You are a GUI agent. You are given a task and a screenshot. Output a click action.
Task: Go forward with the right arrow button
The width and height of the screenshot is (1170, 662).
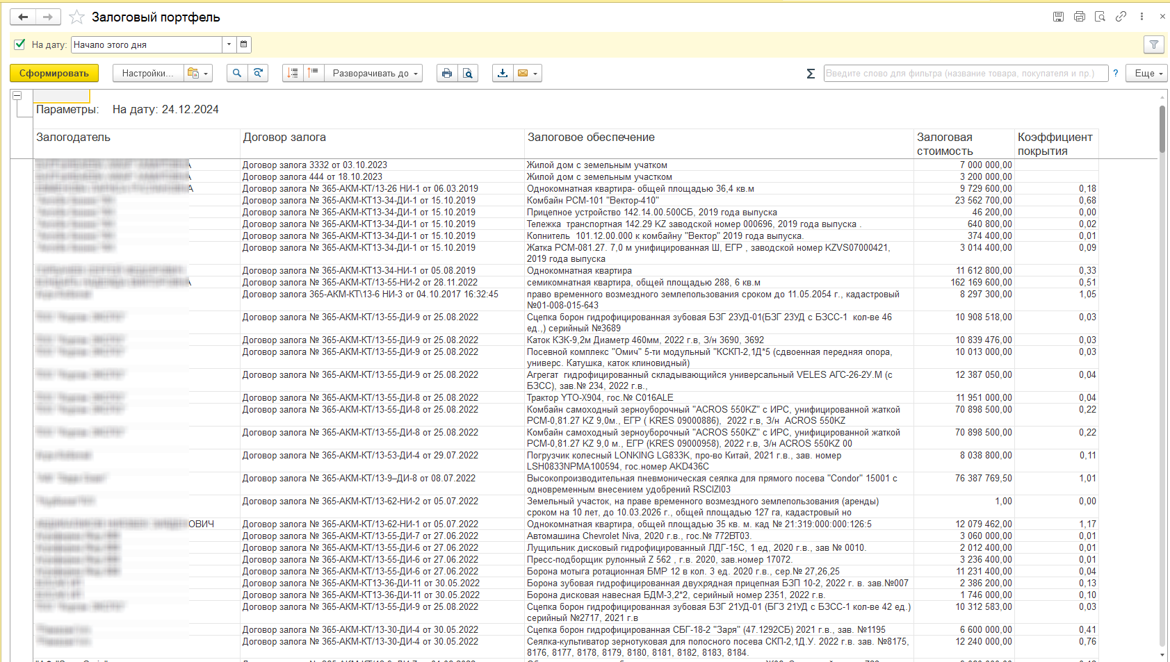point(48,17)
